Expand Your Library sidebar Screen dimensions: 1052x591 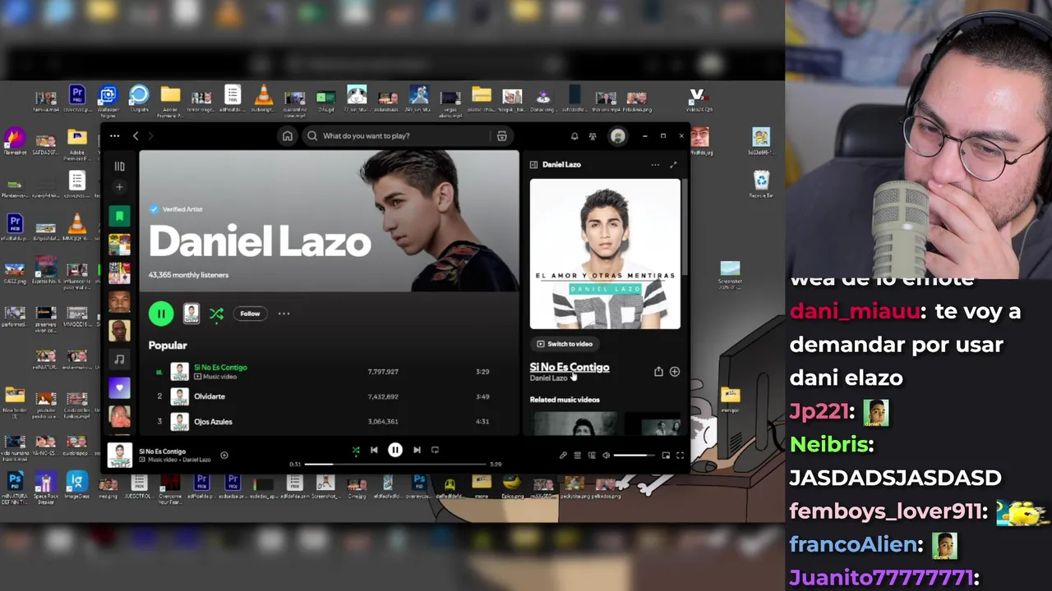119,166
